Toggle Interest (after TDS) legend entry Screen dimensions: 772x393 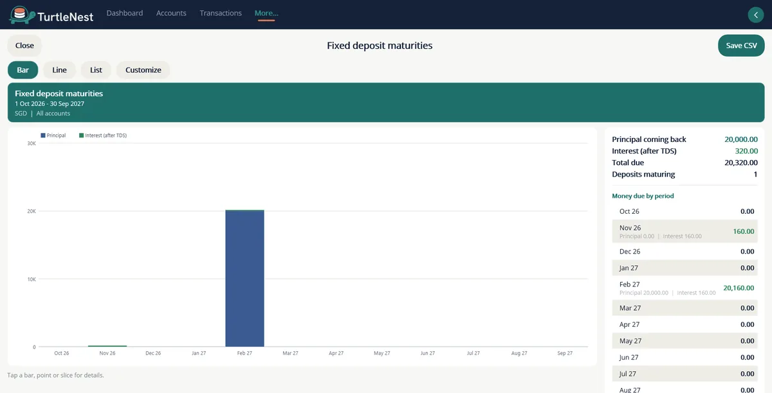point(103,135)
